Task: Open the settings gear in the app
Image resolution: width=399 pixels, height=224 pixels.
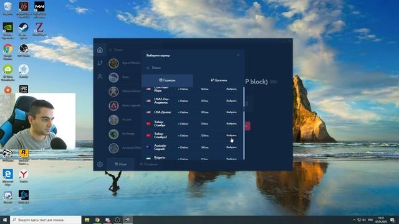Action: tap(100, 164)
